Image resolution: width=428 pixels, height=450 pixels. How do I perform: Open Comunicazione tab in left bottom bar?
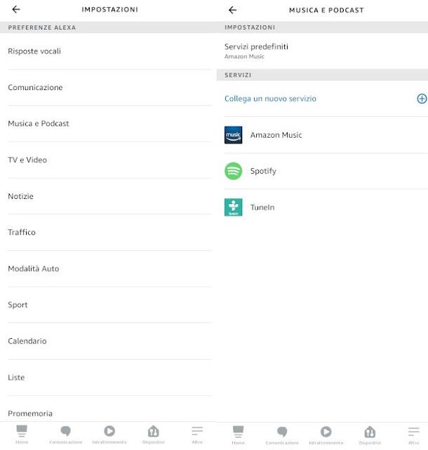tap(66, 435)
